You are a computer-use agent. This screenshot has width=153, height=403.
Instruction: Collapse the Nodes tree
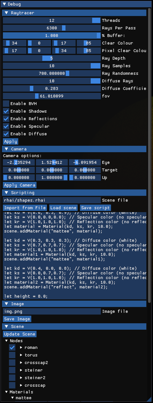click(6, 341)
